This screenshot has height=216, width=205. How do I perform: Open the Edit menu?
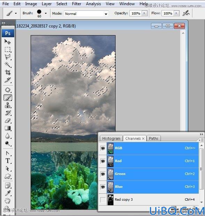[x=17, y=4]
